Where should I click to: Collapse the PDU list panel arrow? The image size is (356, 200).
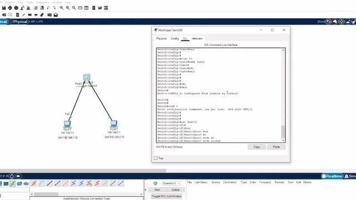click(x=146, y=189)
